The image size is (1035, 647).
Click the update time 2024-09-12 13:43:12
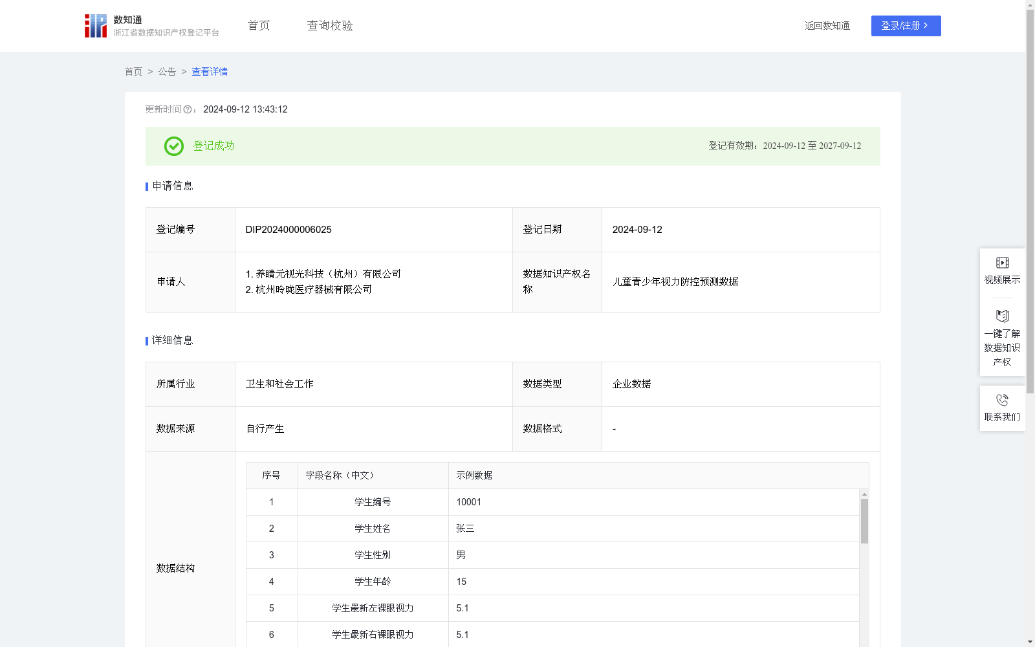pyautogui.click(x=245, y=109)
